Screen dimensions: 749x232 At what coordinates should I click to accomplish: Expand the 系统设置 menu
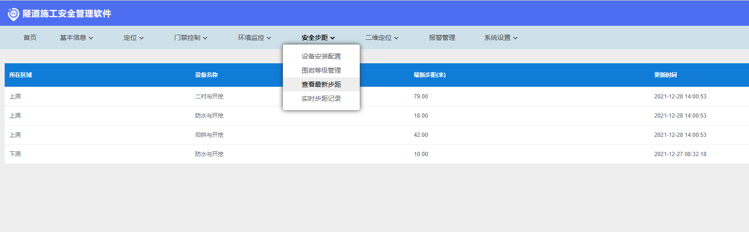(501, 37)
